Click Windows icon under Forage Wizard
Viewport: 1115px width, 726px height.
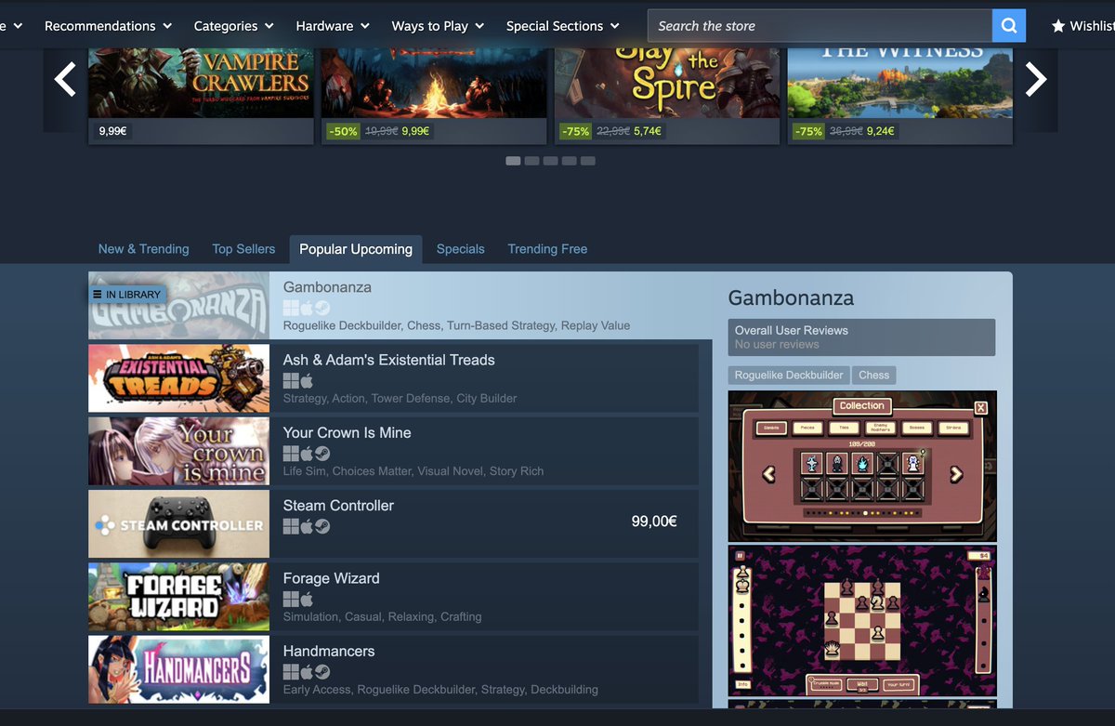(291, 599)
